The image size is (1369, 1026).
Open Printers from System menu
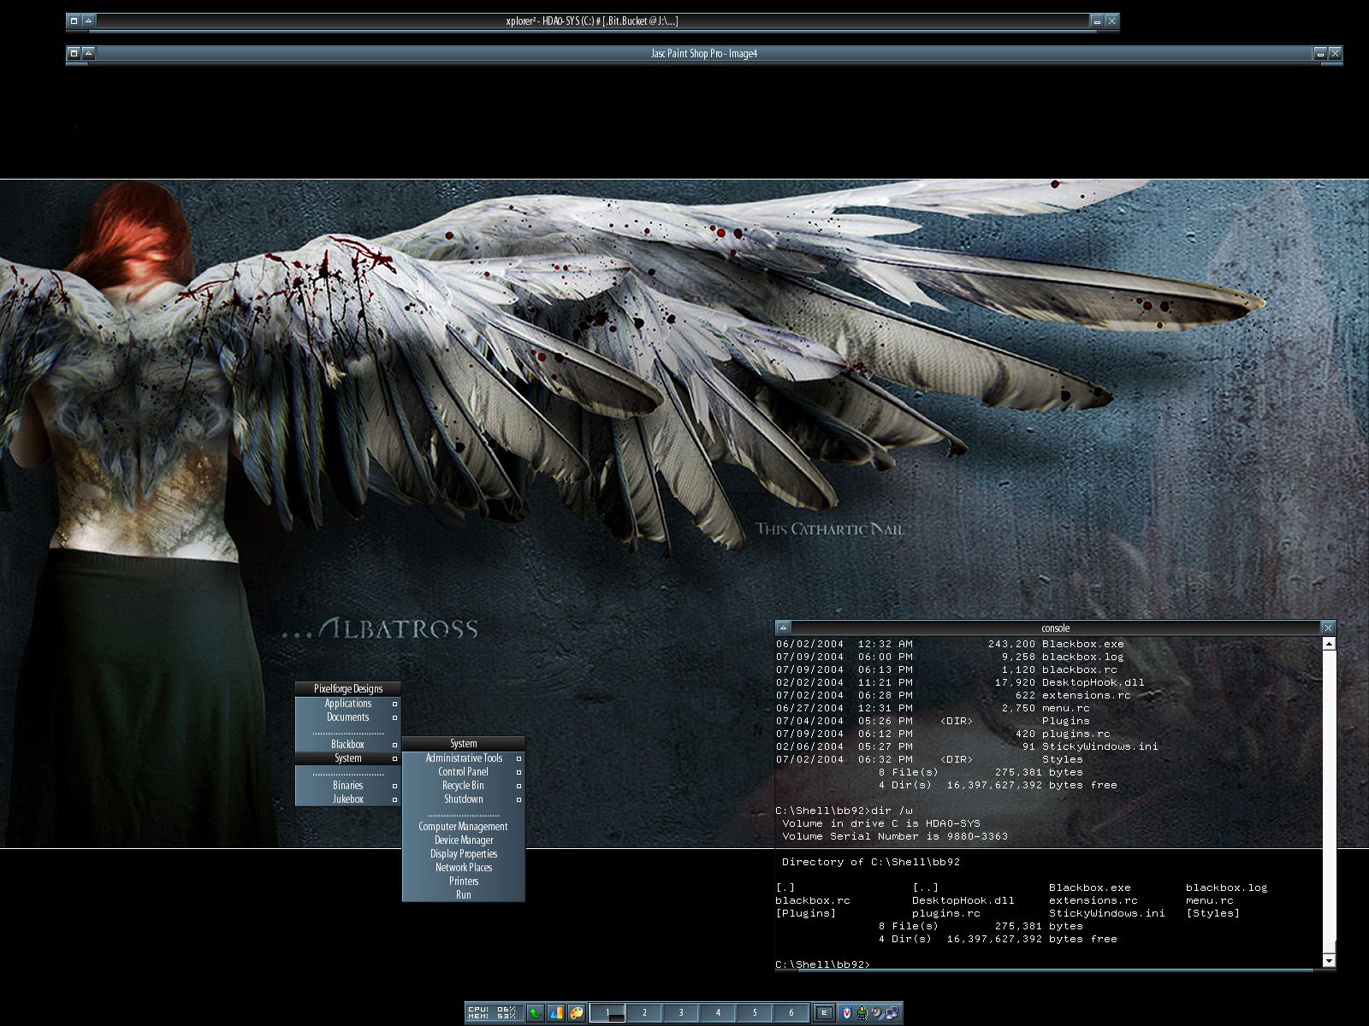tap(463, 882)
